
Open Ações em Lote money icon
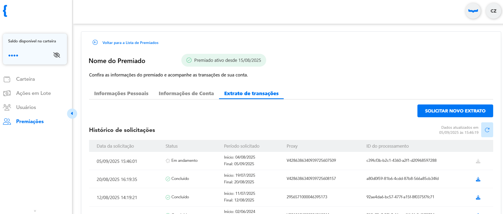point(7,93)
